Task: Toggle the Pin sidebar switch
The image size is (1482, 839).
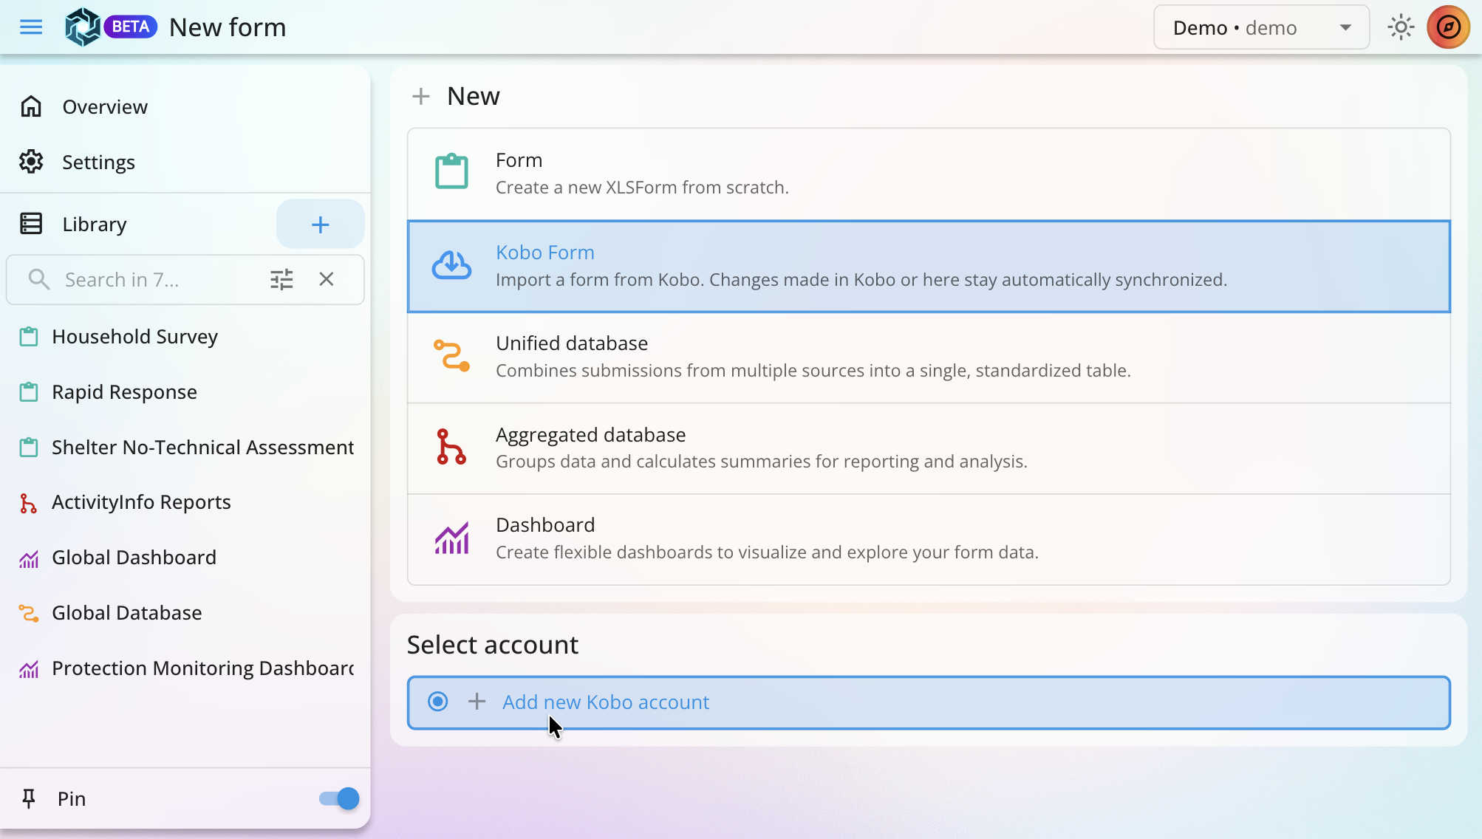Action: 339,798
